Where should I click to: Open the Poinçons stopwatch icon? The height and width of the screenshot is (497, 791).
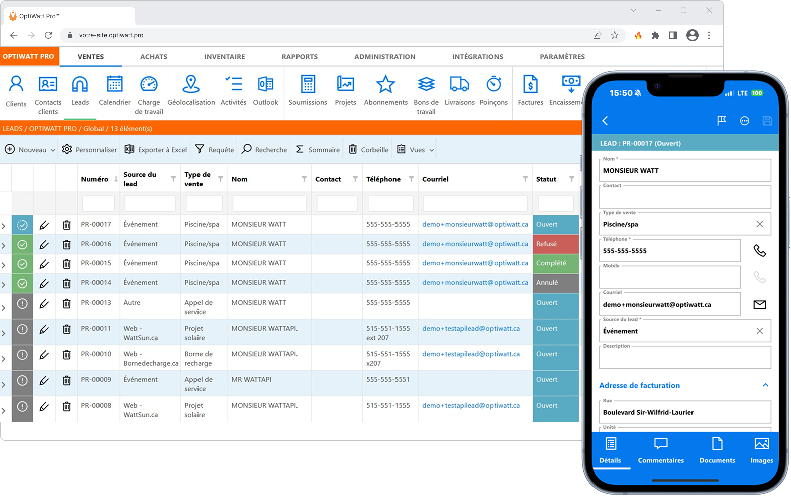tap(493, 83)
